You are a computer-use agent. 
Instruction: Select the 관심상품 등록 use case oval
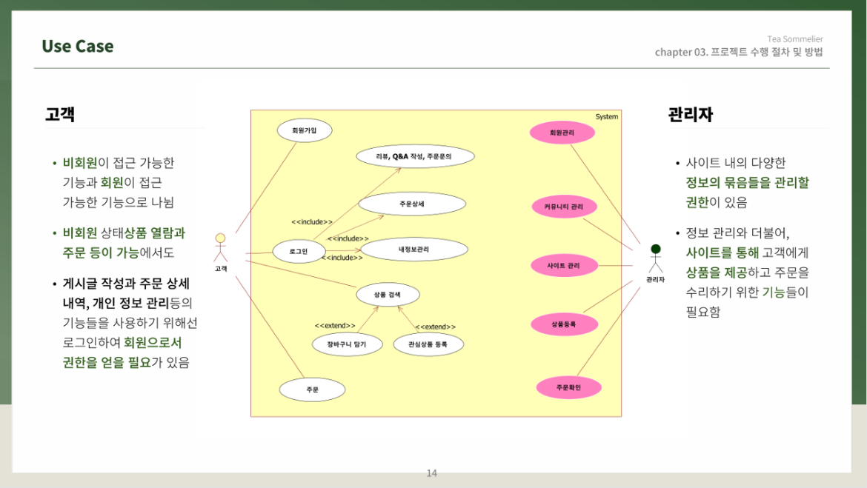point(428,344)
